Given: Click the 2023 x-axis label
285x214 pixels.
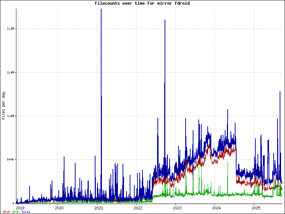Looking at the screenshot, I should coord(177,208).
